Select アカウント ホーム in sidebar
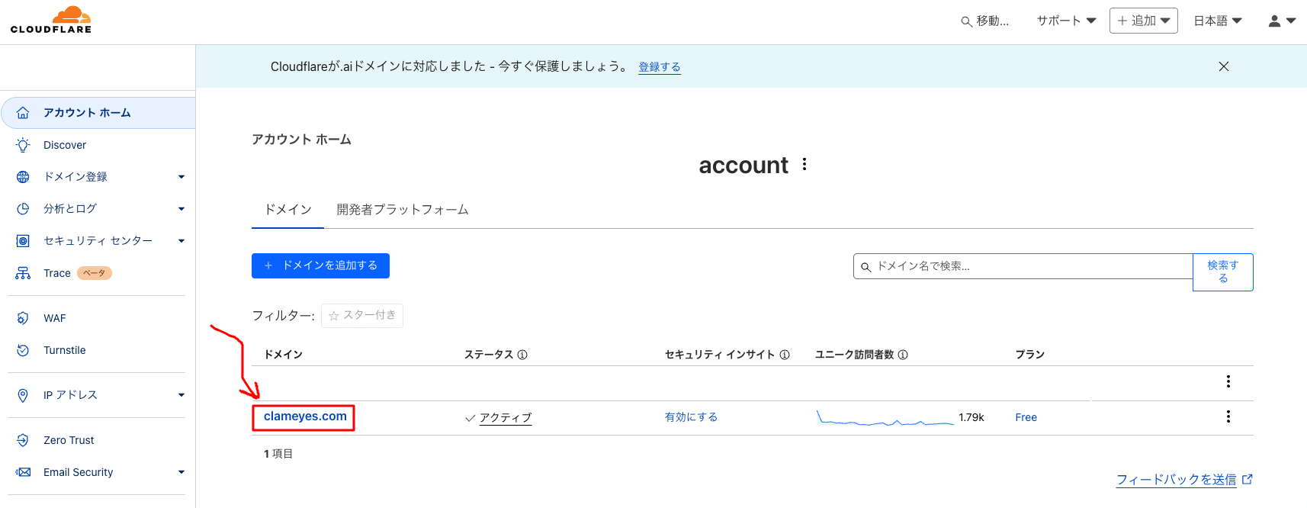This screenshot has height=508, width=1307. click(x=98, y=113)
